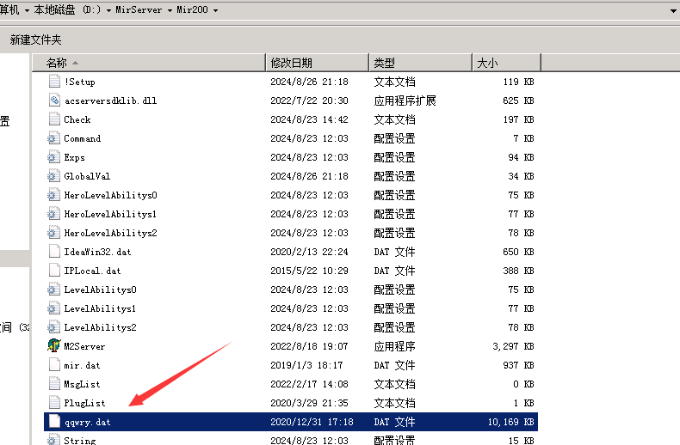Screen dimensions: 680x445
Task: Select the GlobalVal config icon
Action: 53,176
